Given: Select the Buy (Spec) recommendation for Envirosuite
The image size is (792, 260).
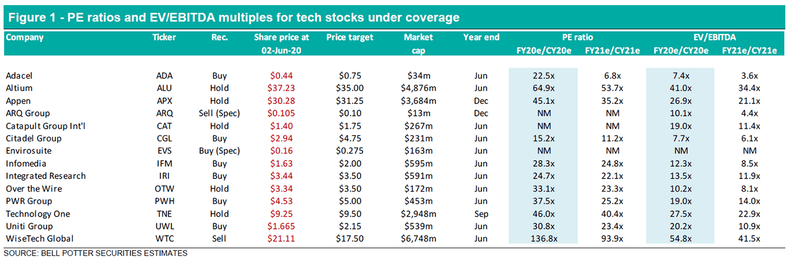Looking at the screenshot, I should click(220, 151).
